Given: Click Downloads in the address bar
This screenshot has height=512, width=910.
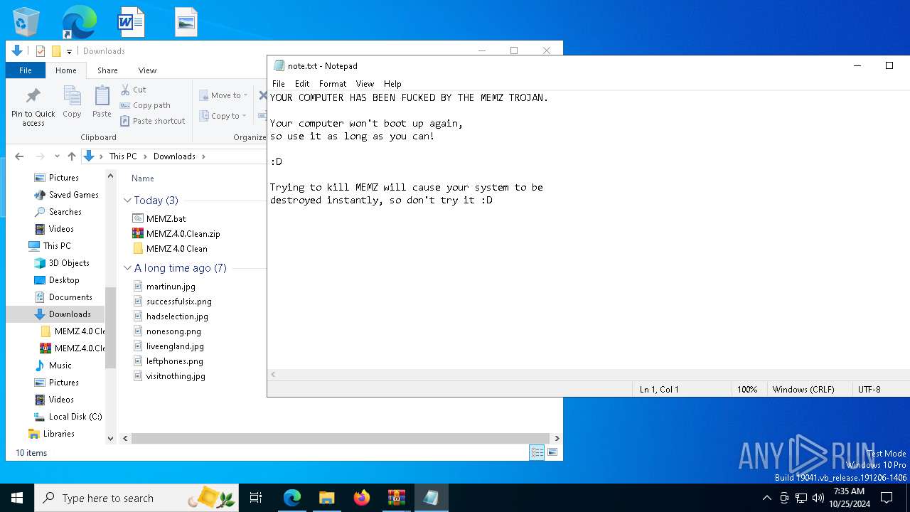Looking at the screenshot, I should (x=174, y=156).
